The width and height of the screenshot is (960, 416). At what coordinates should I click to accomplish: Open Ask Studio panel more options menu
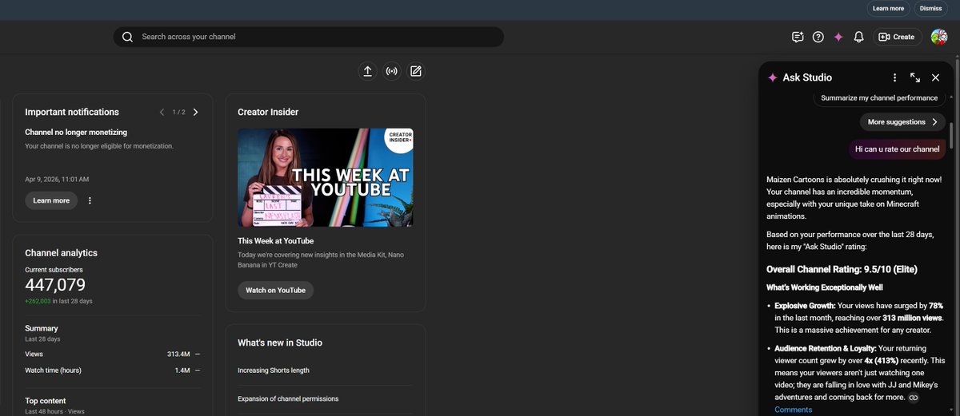point(895,77)
